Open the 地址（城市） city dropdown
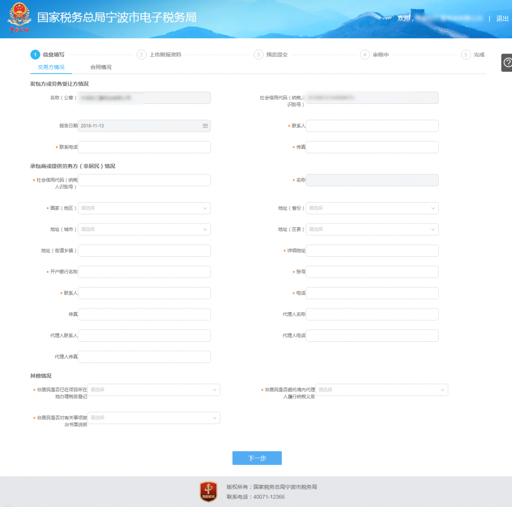Viewport: 512px width, 507px height. [x=144, y=229]
